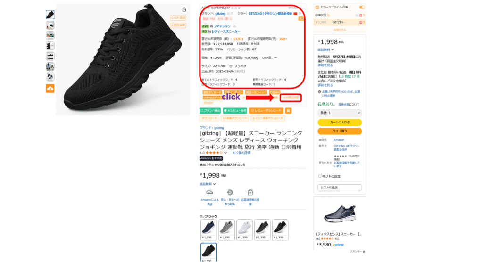Click the share icon above the shoe image
This screenshot has width=483, height=262.
coord(184,9)
